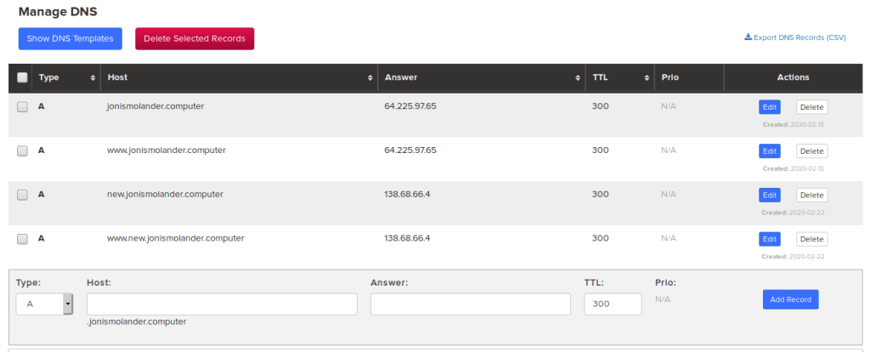Check the www.new.jonismolander.computer row checkbox
This screenshot has width=870, height=352.
[x=22, y=239]
